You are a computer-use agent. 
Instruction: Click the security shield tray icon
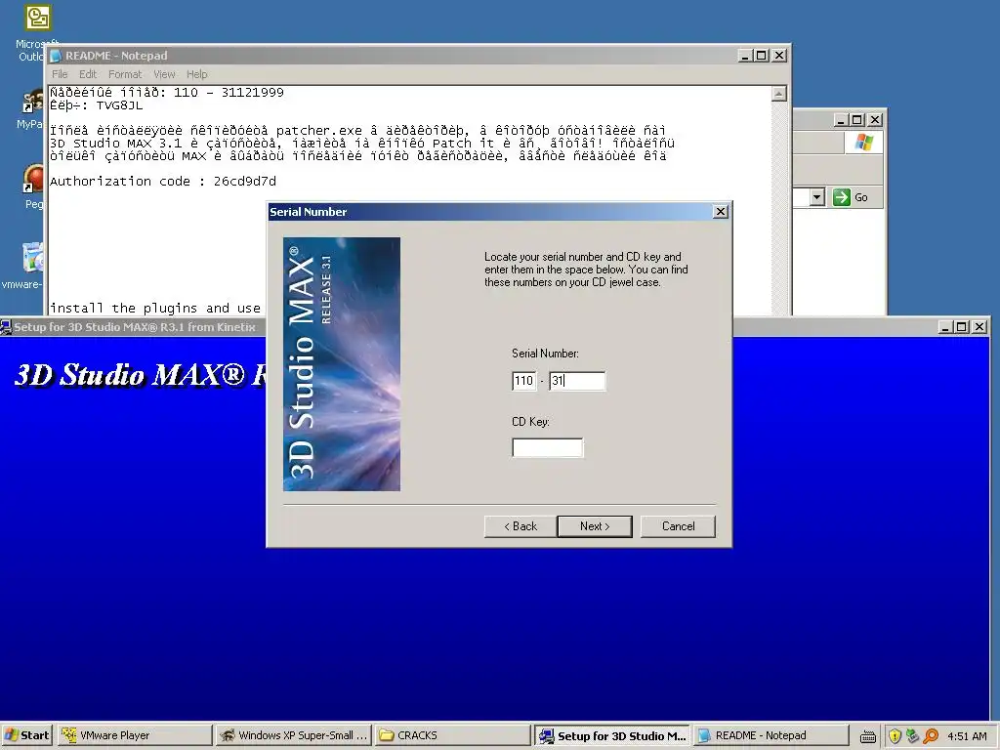click(x=895, y=736)
